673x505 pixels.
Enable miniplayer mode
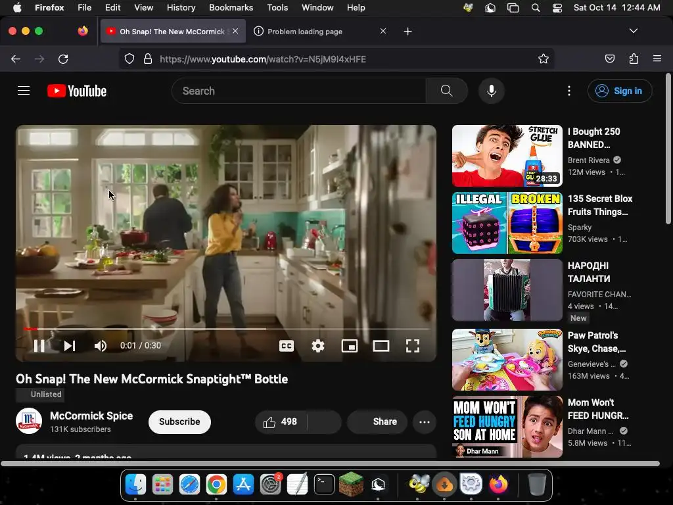(350, 346)
